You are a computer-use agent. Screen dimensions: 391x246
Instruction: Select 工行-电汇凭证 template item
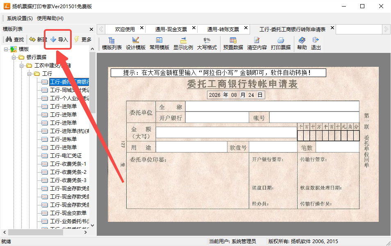coord(66,156)
